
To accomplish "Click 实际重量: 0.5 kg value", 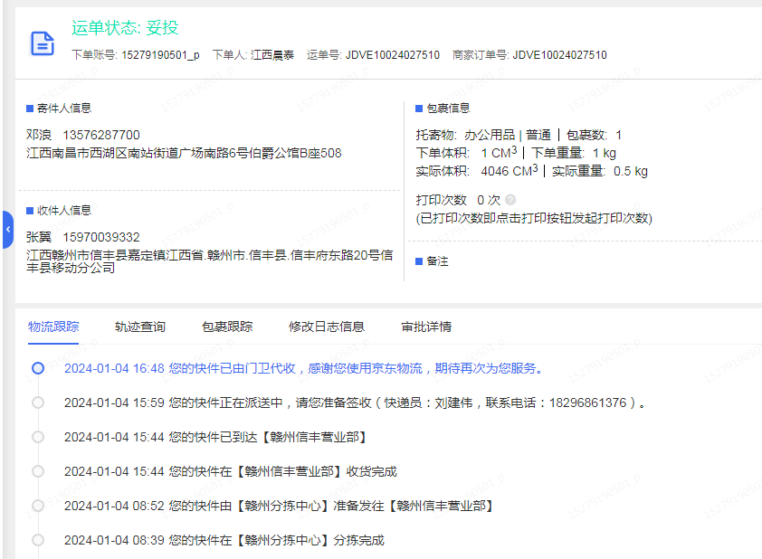I will (600, 172).
